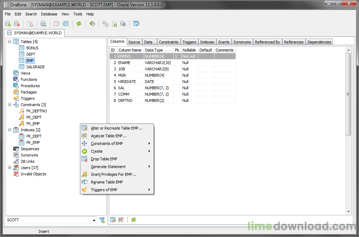Click the database search magnifier toolbar icon
Image resolution: width=359 pixels, height=237 pixels.
[x=43, y=24]
